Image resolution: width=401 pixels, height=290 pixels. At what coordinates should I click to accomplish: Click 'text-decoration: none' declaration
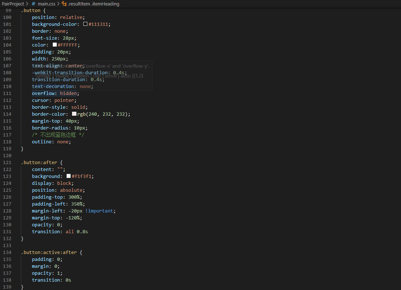click(x=63, y=87)
